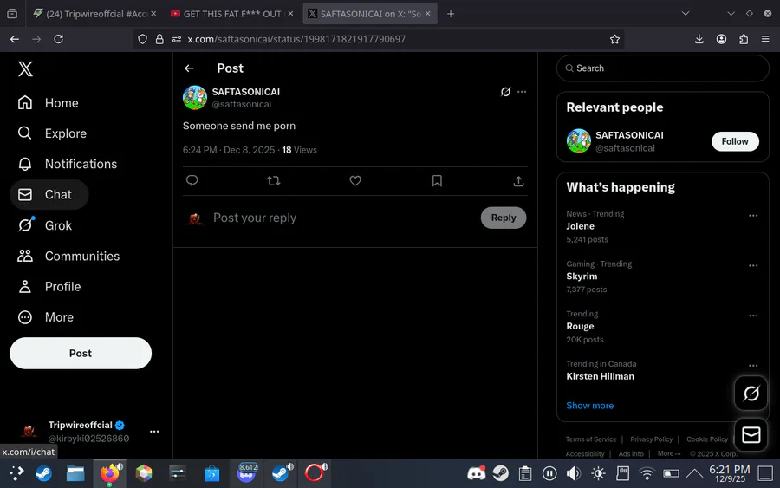Viewport: 780px width, 488px height.
Task: Open Profile in sidebar
Action: coord(49,287)
